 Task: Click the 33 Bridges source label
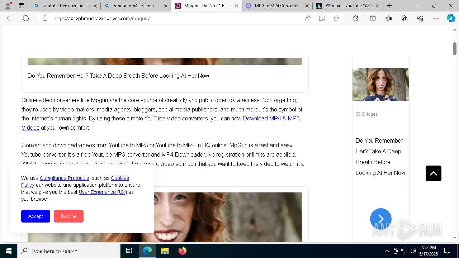[366, 114]
